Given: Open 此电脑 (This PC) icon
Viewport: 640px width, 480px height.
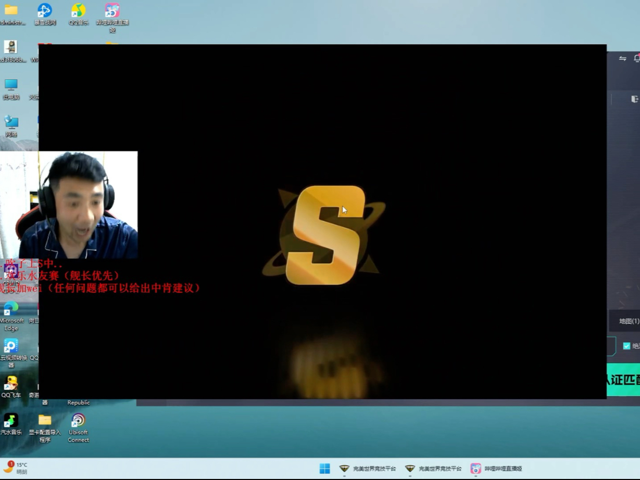Looking at the screenshot, I should click(11, 89).
